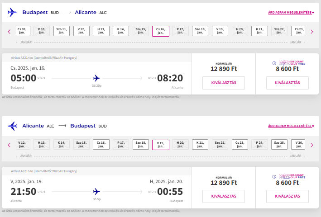
Task: Select outbound normal price 12 890 Ft Kiválasztás
Action: coord(224,83)
